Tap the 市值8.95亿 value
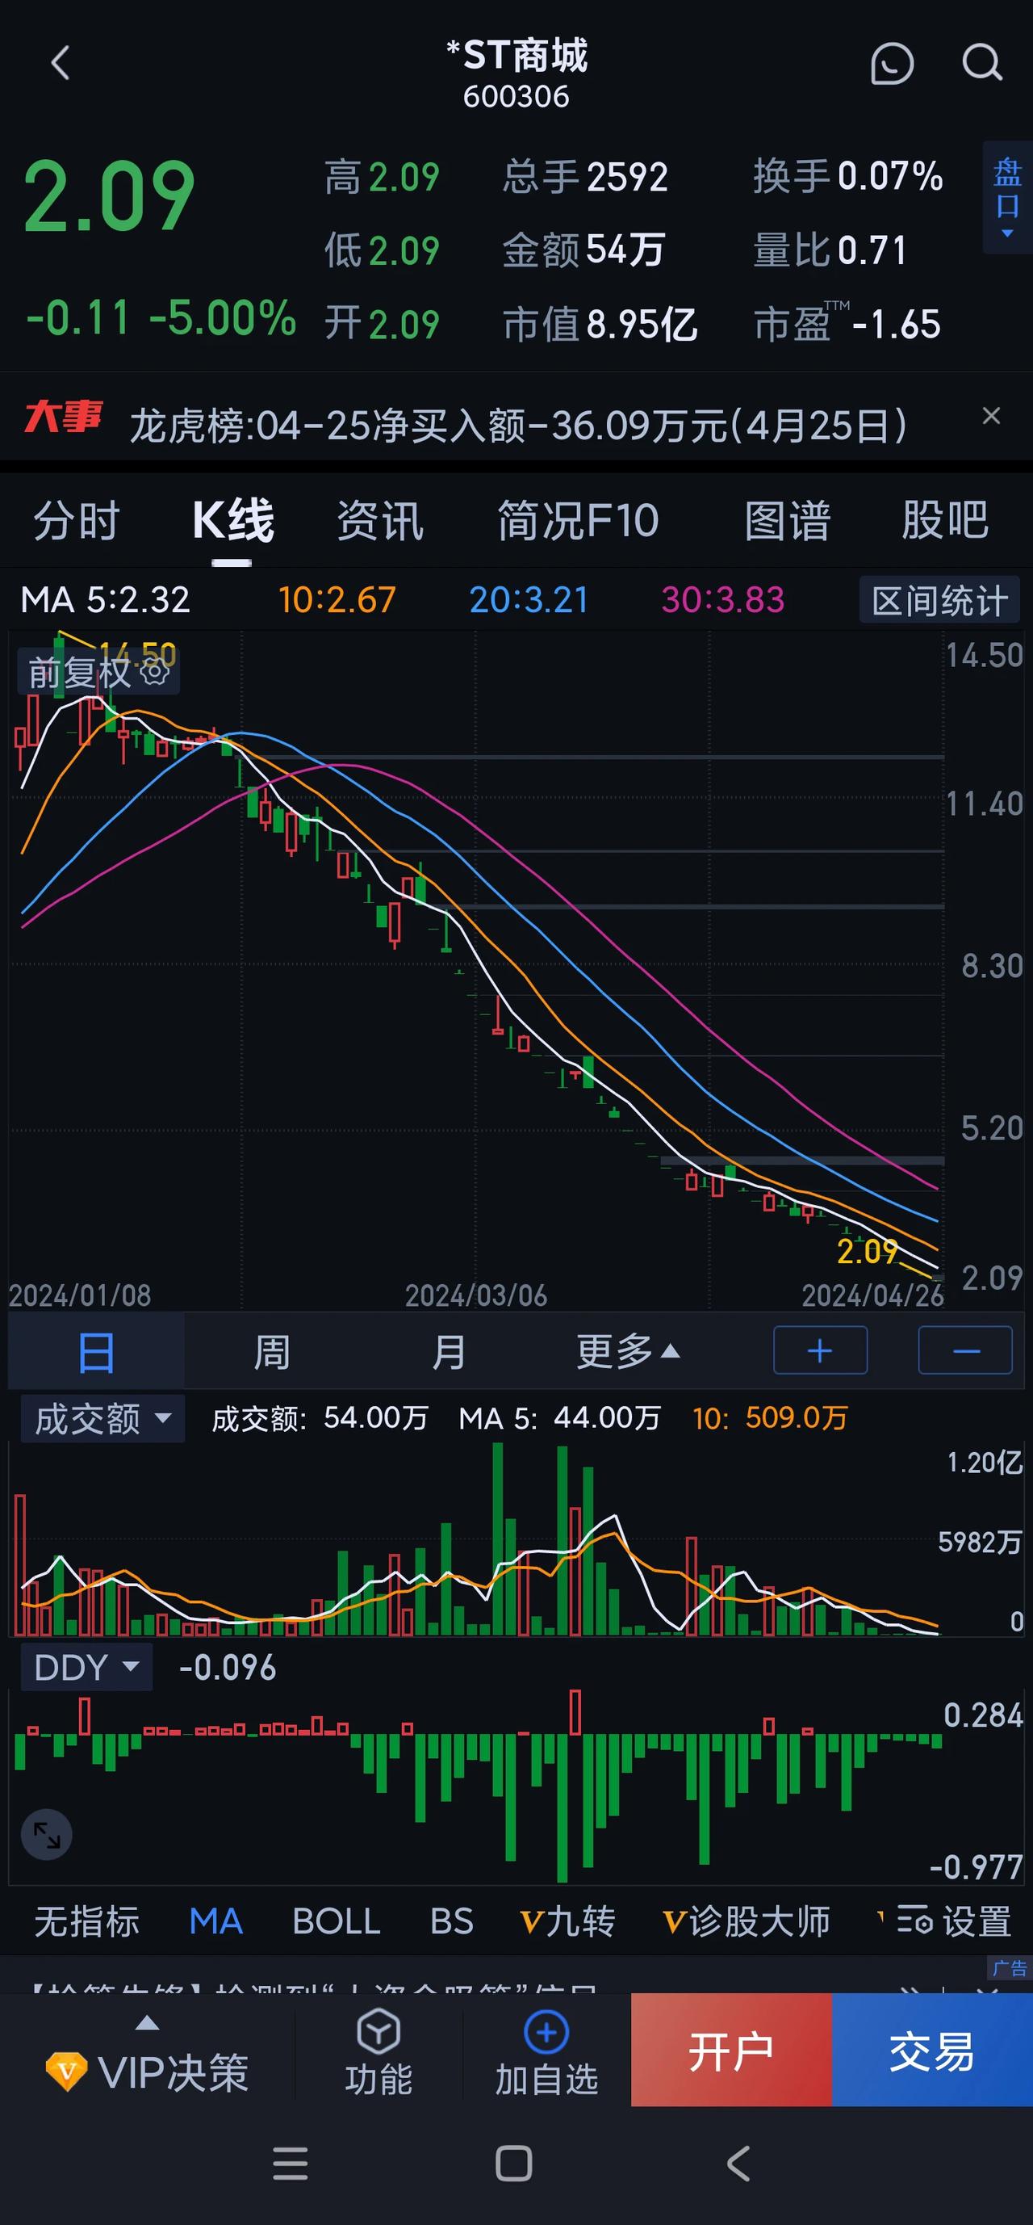1033x2225 pixels. click(x=600, y=325)
